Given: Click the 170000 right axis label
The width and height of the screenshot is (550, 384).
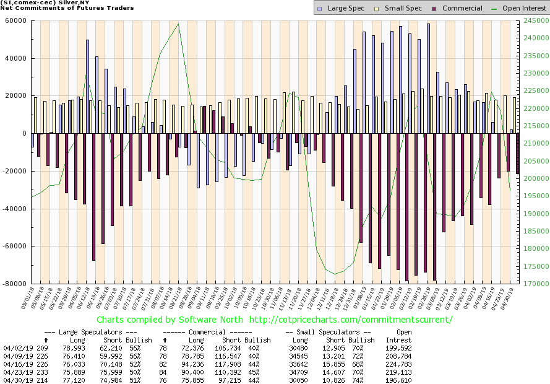Looking at the screenshot, I should pyautogui.click(x=535, y=284).
